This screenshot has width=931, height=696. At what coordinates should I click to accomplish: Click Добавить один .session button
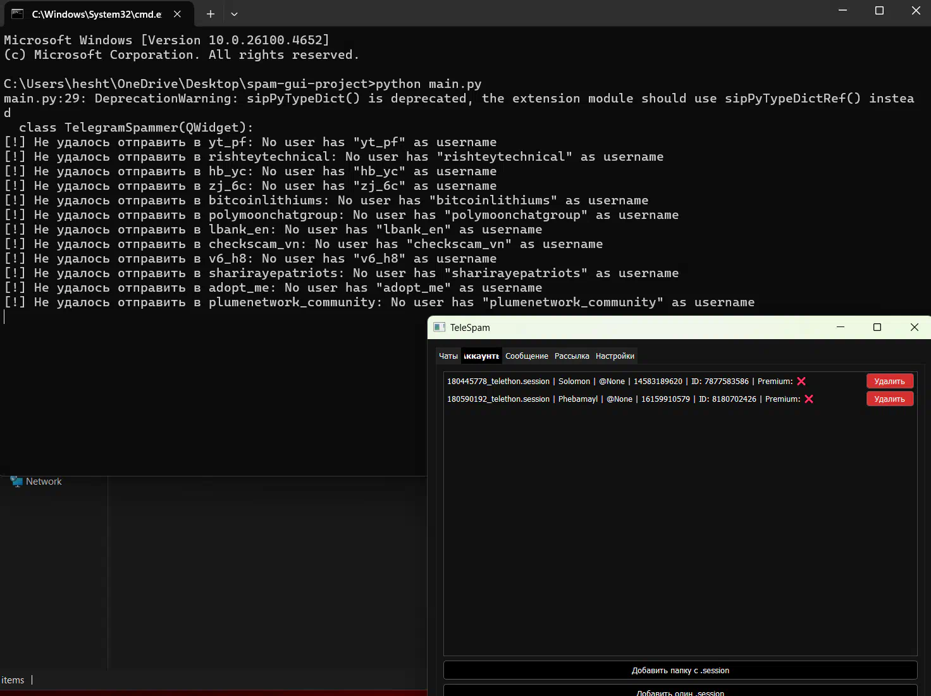681,690
